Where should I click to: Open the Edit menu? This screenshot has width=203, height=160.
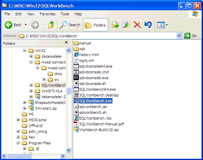pyautogui.click(x=18, y=14)
